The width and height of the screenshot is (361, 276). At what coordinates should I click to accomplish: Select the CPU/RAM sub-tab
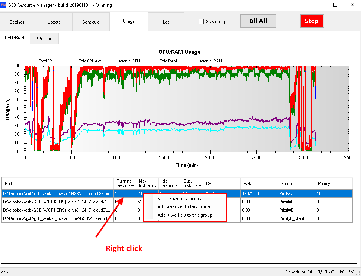[x=14, y=38]
